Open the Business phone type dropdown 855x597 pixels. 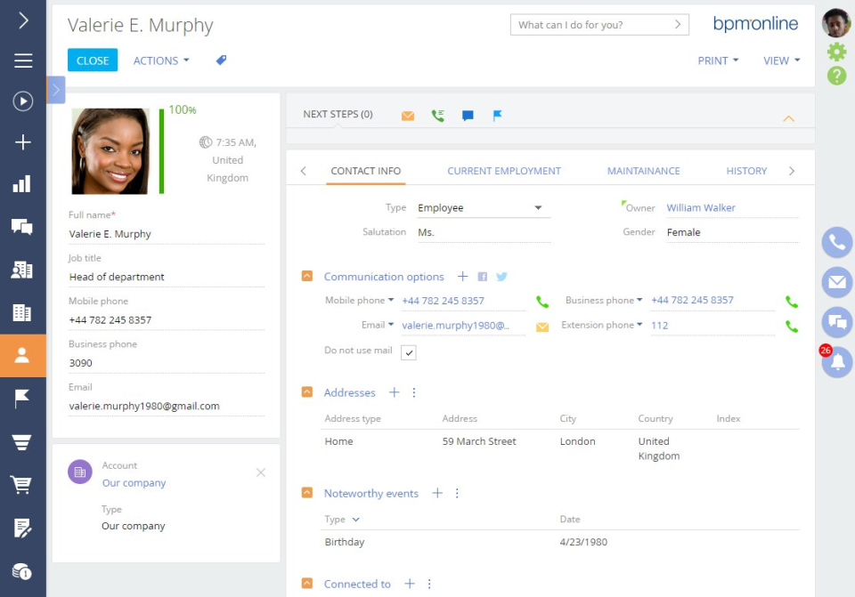(x=639, y=300)
